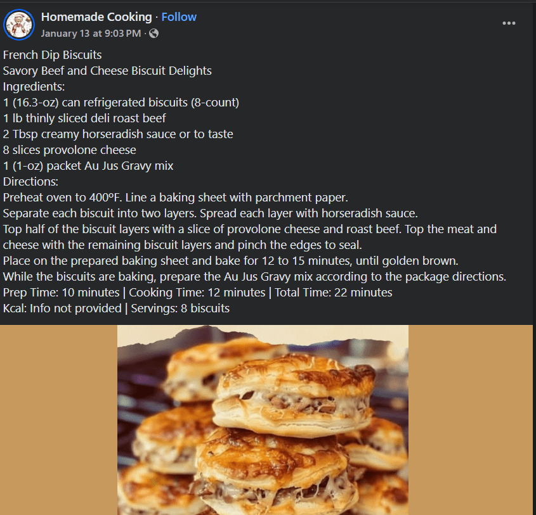The image size is (536, 515).
Task: Open the Homemade Cooking page name
Action: point(96,17)
